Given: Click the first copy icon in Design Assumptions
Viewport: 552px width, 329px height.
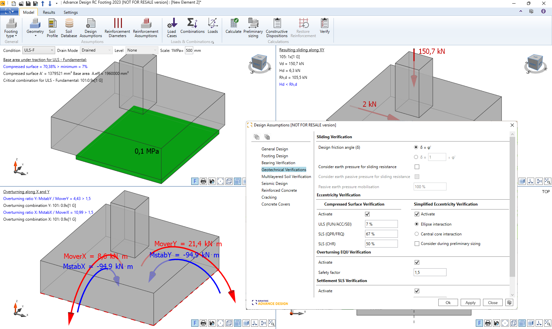Looking at the screenshot, I should (x=257, y=137).
